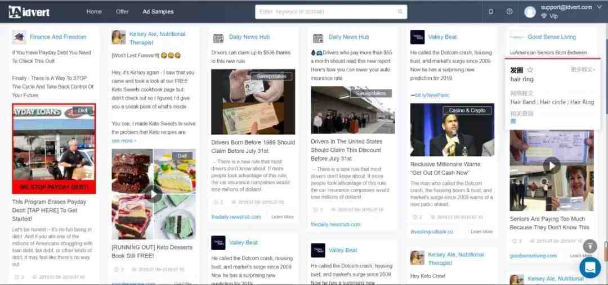This screenshot has height=285, width=608.
Task: Open the Offer menu item
Action: pyautogui.click(x=122, y=12)
